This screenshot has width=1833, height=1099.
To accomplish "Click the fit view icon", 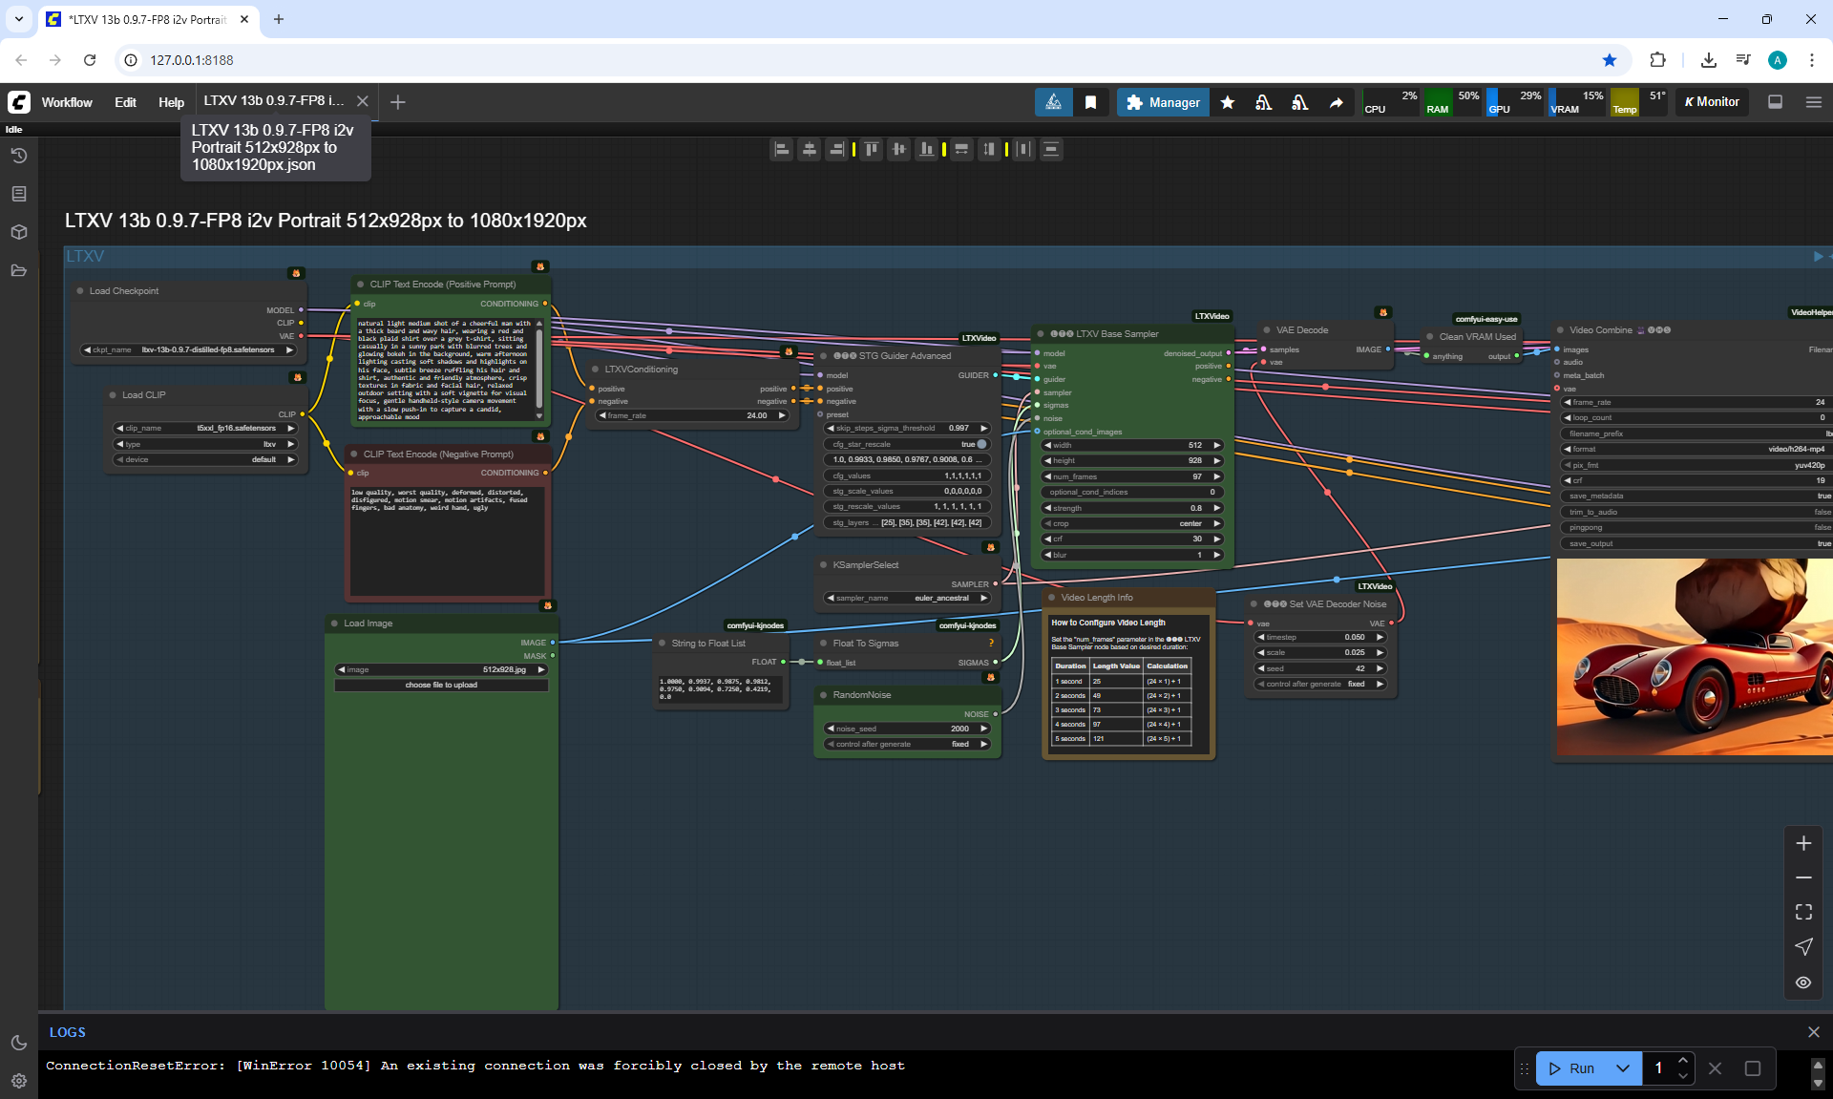I will pos(1802,912).
